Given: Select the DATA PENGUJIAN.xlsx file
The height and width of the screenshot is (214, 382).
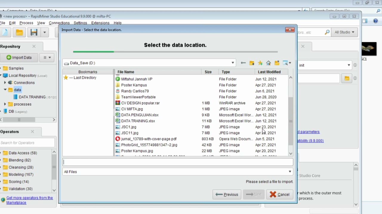Looking at the screenshot, I should (x=140, y=115).
